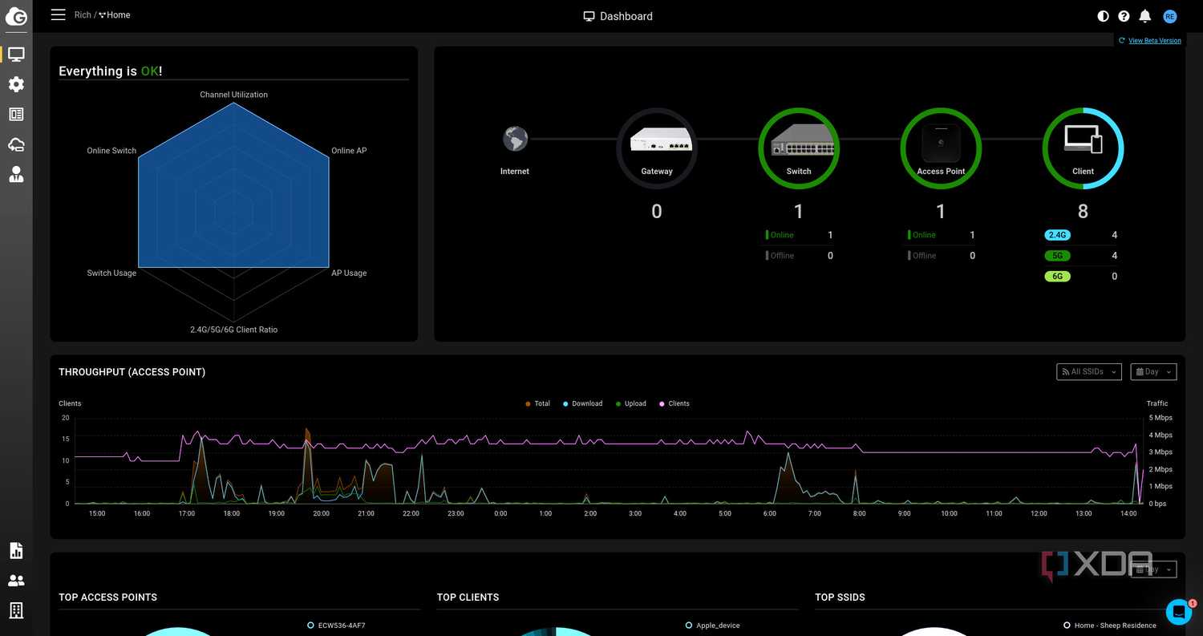Select the monitor dashboard sidebar icon
Image resolution: width=1203 pixels, height=636 pixels.
pyautogui.click(x=16, y=55)
